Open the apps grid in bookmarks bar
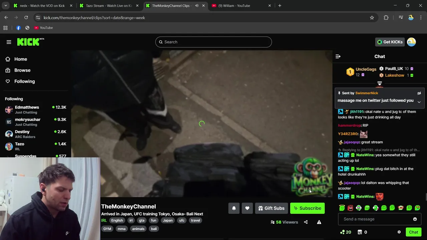This screenshot has height=240, width=427. point(5,28)
